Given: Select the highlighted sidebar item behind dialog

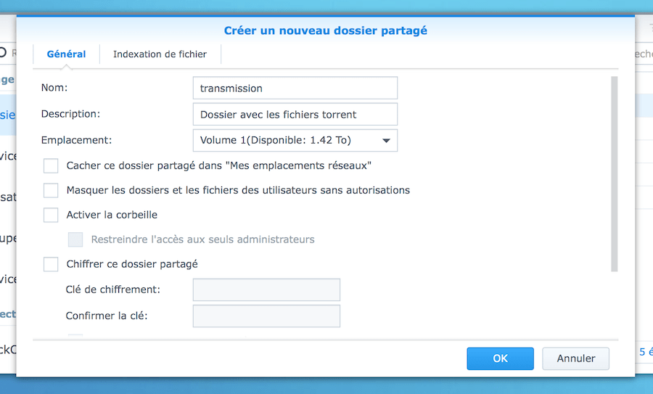Looking at the screenshot, I should [x=7, y=115].
